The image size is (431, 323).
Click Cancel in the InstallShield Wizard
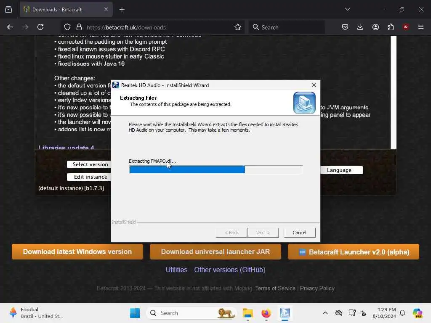pyautogui.click(x=300, y=233)
